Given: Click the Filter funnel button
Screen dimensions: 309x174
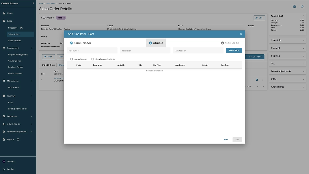Looking at the screenshot, I should tap(48, 57).
